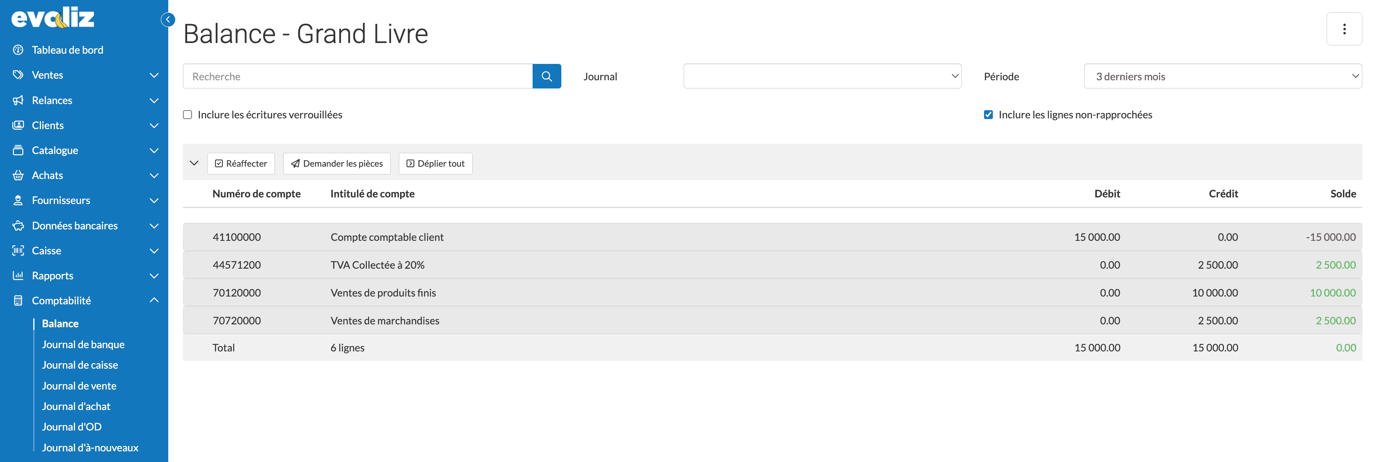
Task: Open the three-dot options menu
Action: point(1344,29)
